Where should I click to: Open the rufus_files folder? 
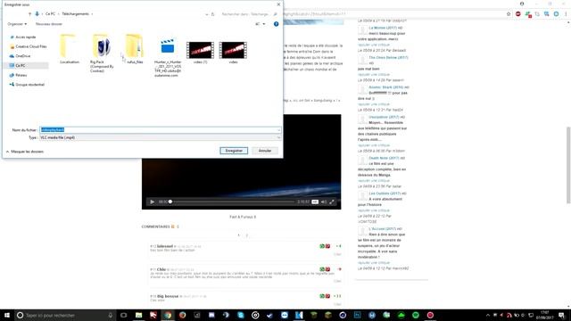click(x=135, y=49)
